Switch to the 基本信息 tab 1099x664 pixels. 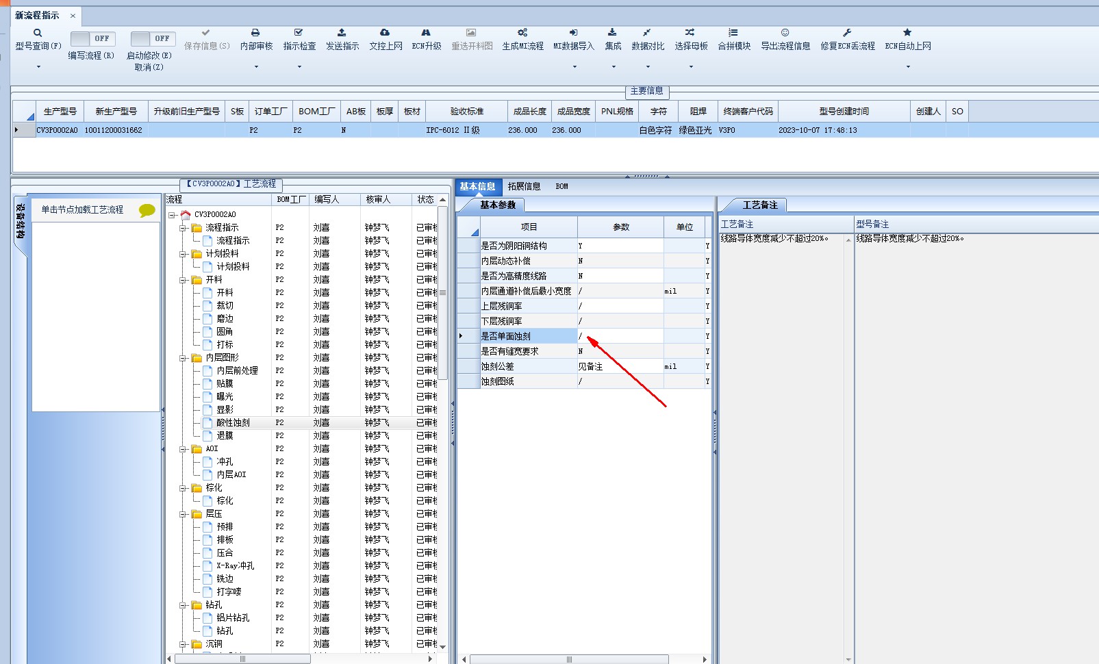[477, 186]
